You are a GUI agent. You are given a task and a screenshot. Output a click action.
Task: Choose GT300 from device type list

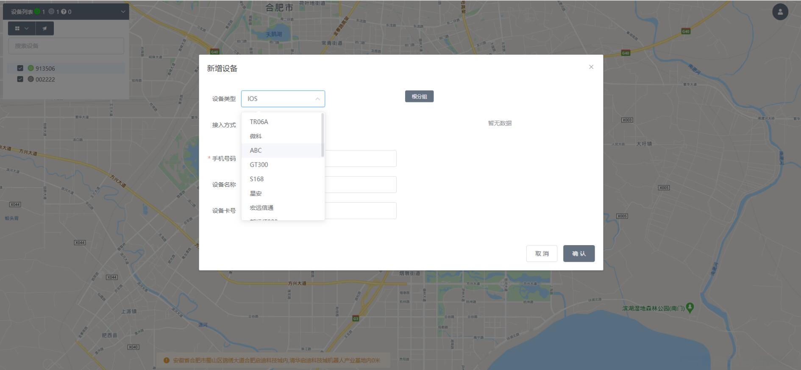click(x=283, y=165)
